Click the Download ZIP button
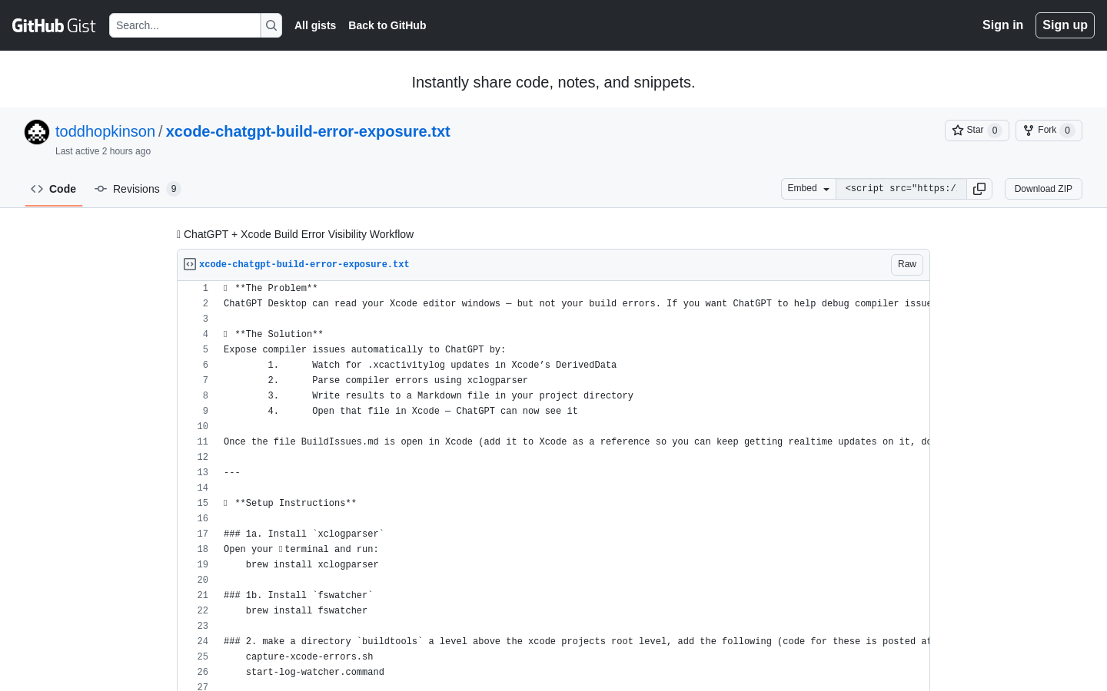Screen dimensions: 1107x691 pos(1043,189)
